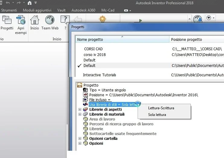Image resolution: width=224 pixels, height=158 pixels.
Task: Expand the Opzioni cartella node
Action: (x=80, y=139)
